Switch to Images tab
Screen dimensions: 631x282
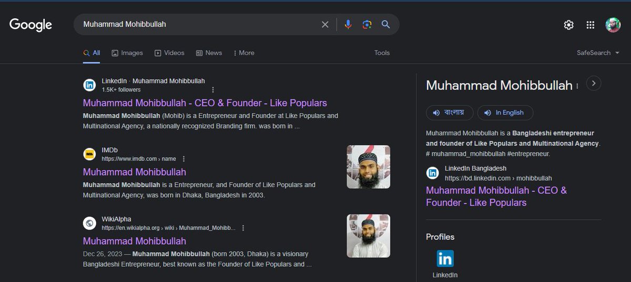127,53
